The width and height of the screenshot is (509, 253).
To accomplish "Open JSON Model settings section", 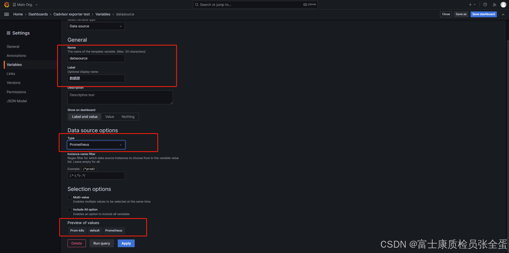I will [17, 101].
